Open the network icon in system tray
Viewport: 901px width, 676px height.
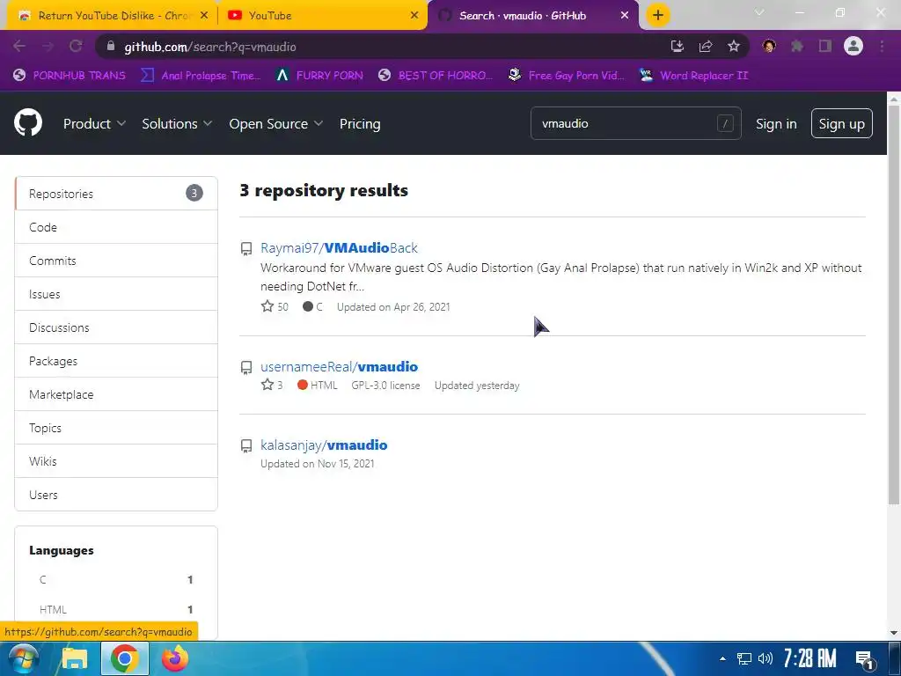coord(744,658)
